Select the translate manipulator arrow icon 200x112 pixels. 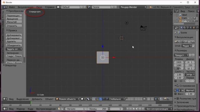101,99
